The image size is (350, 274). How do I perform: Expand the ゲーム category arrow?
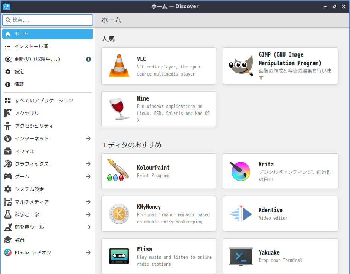[x=89, y=176]
